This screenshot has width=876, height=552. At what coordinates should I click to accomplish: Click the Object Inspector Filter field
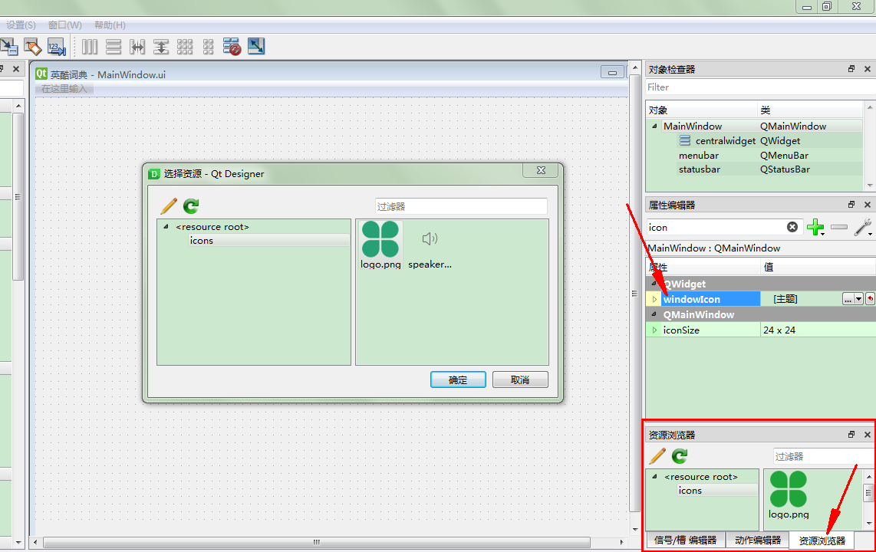[760, 87]
